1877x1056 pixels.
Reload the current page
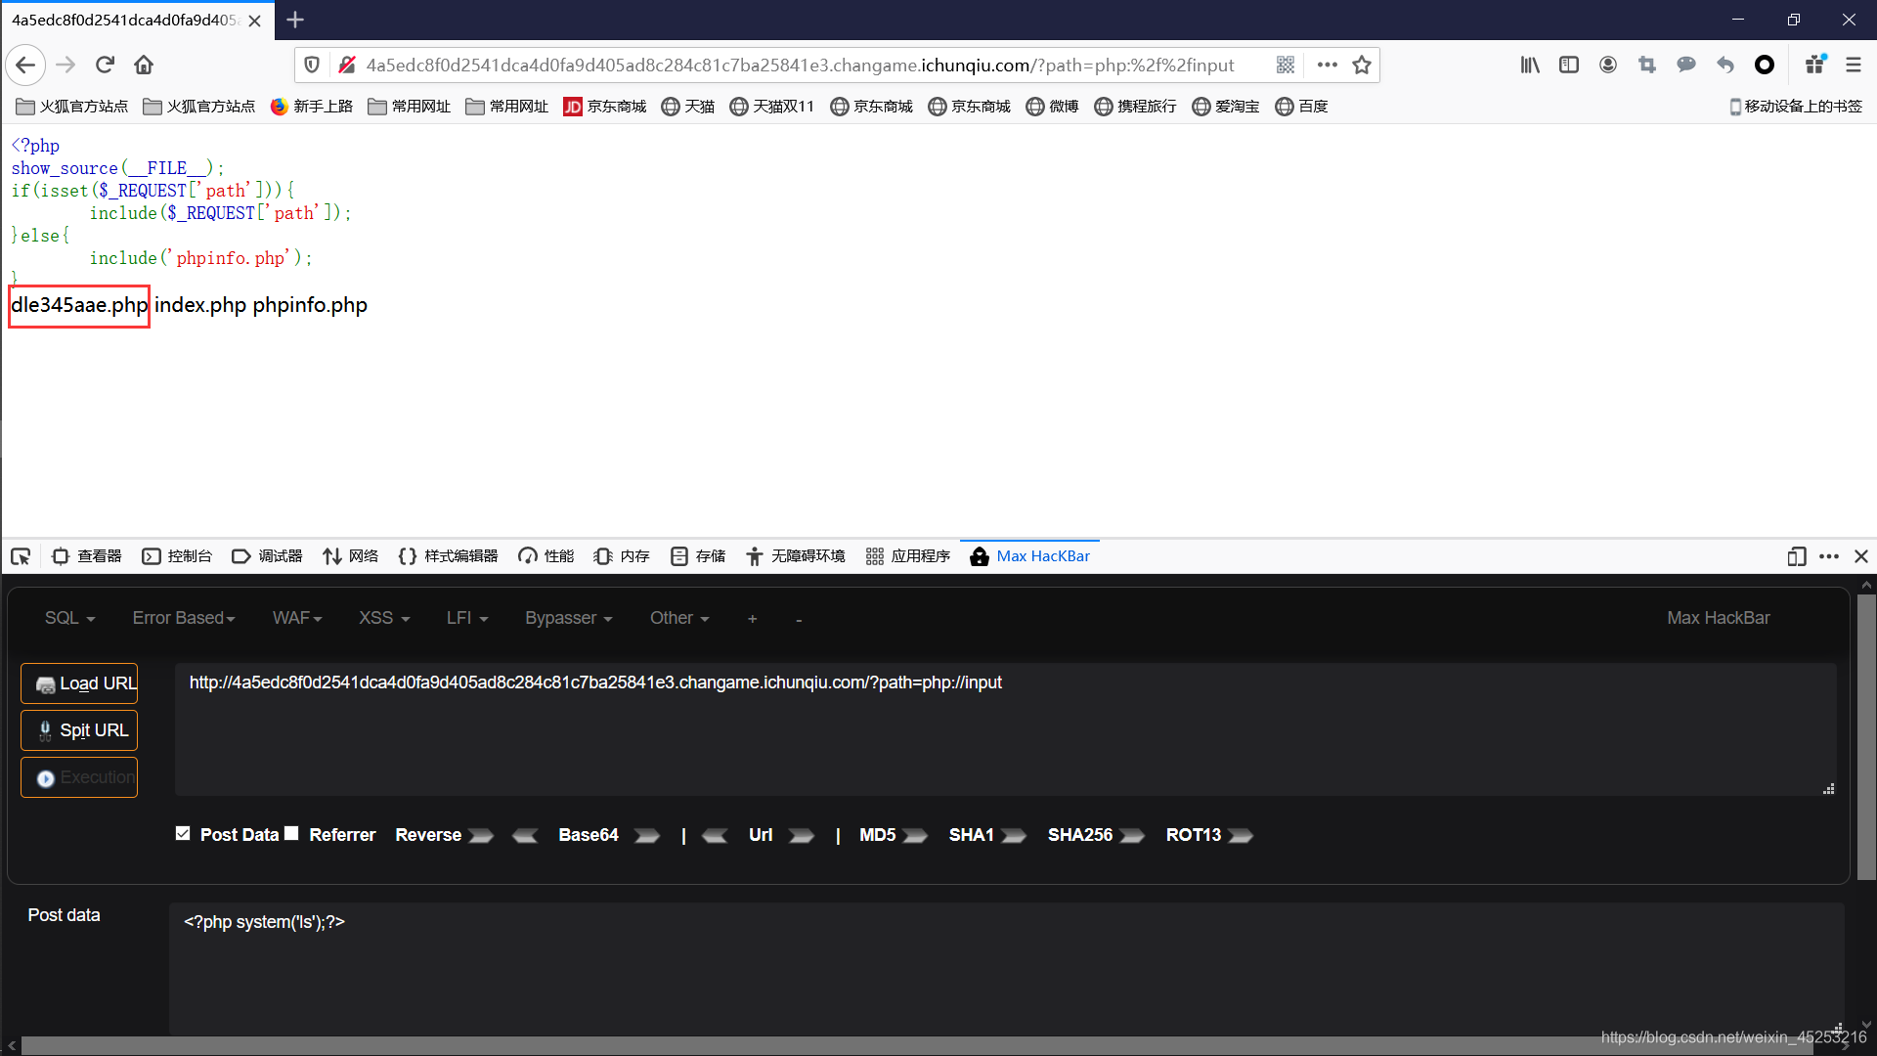point(105,65)
